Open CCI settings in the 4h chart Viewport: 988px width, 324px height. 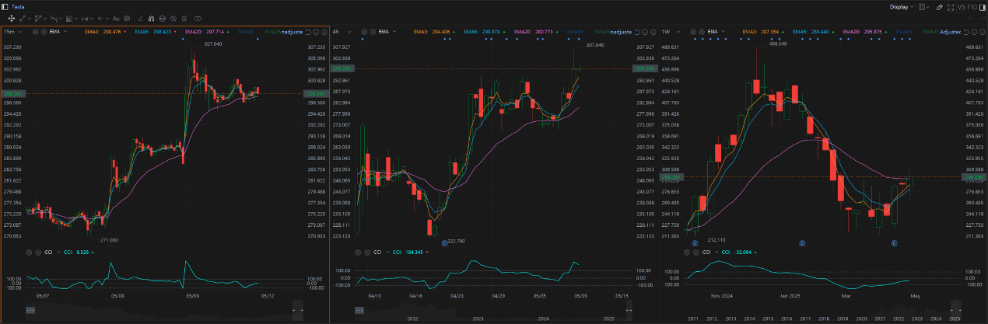click(357, 252)
